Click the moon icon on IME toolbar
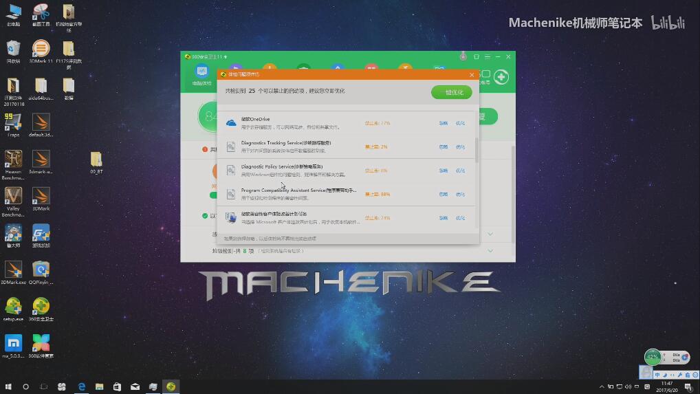700x394 pixels. pos(665,375)
